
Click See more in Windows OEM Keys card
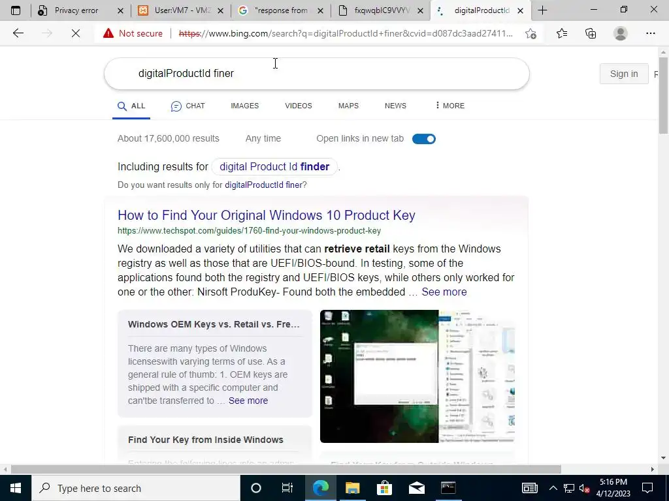click(x=248, y=401)
